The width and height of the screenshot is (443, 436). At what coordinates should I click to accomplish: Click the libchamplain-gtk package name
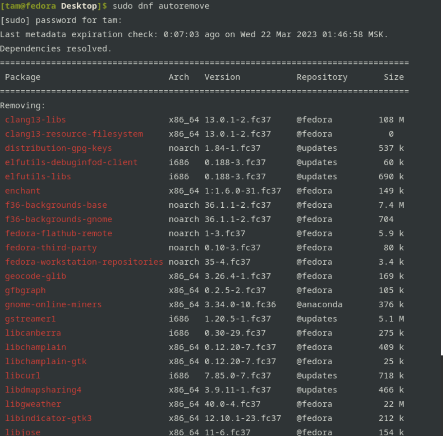tap(46, 362)
